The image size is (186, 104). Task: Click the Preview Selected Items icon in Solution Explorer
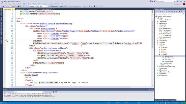tap(182, 12)
